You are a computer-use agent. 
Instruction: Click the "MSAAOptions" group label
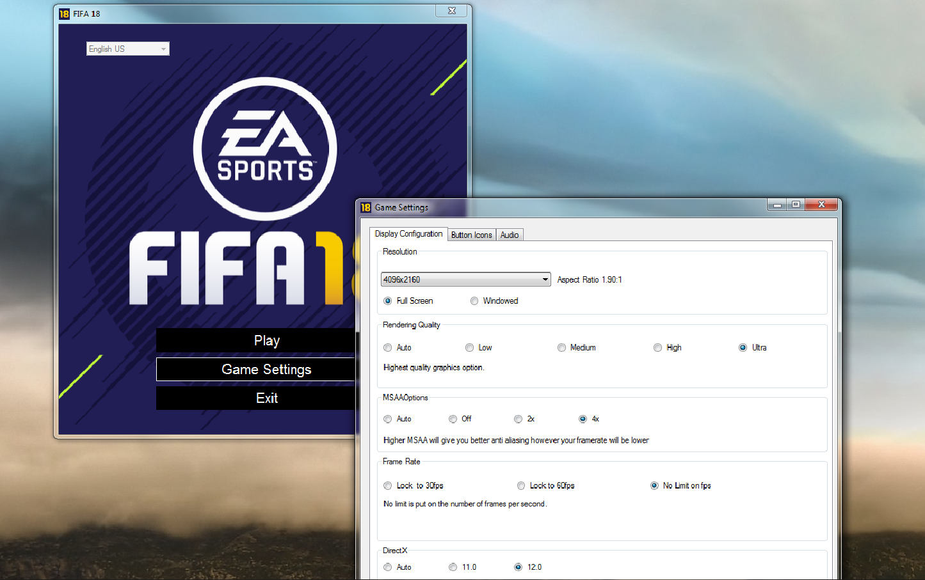point(405,398)
